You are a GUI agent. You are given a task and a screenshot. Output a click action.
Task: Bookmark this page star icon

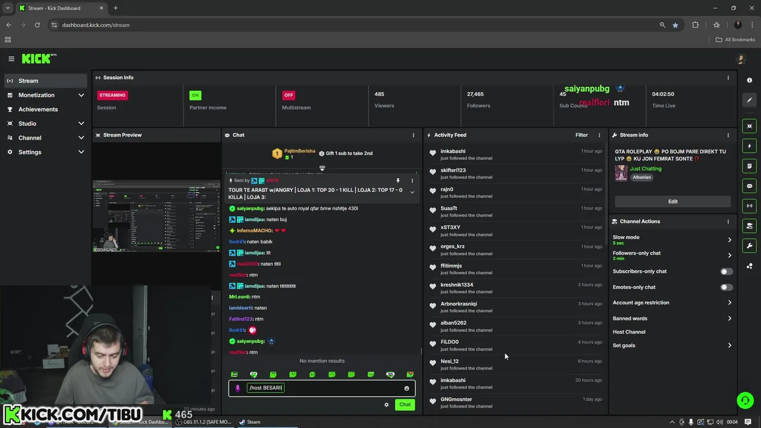coord(675,25)
